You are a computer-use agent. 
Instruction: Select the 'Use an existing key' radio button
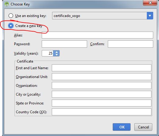pos(11,16)
